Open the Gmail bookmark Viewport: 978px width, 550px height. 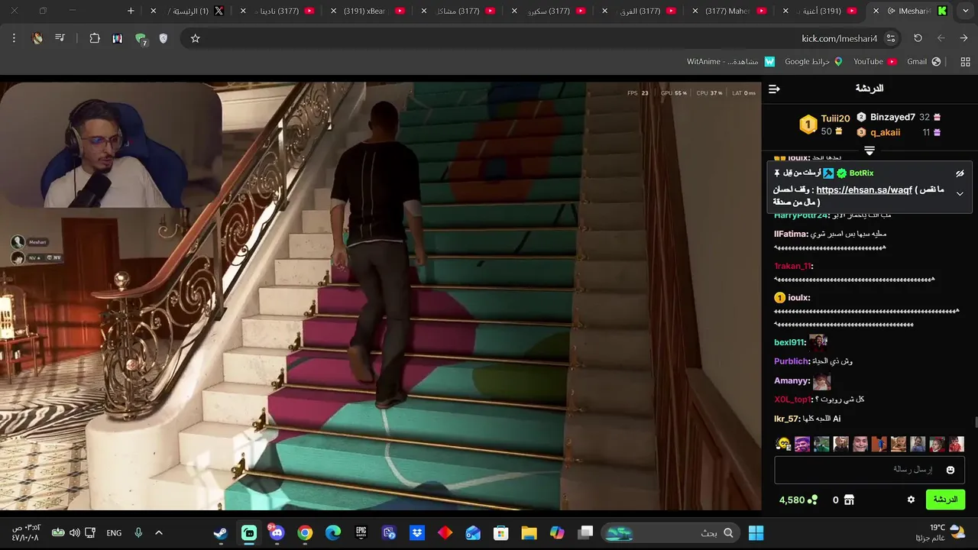click(x=925, y=62)
